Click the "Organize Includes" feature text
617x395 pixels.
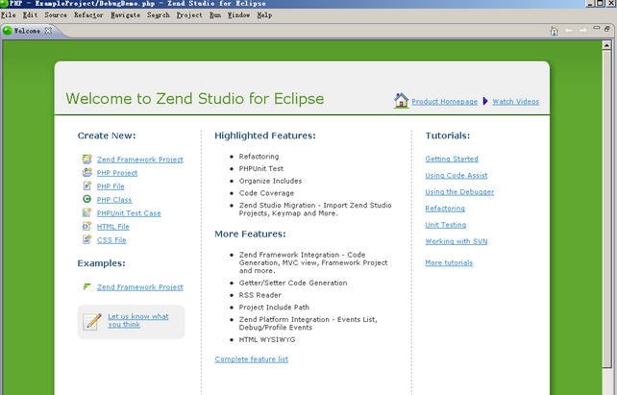pyautogui.click(x=271, y=181)
